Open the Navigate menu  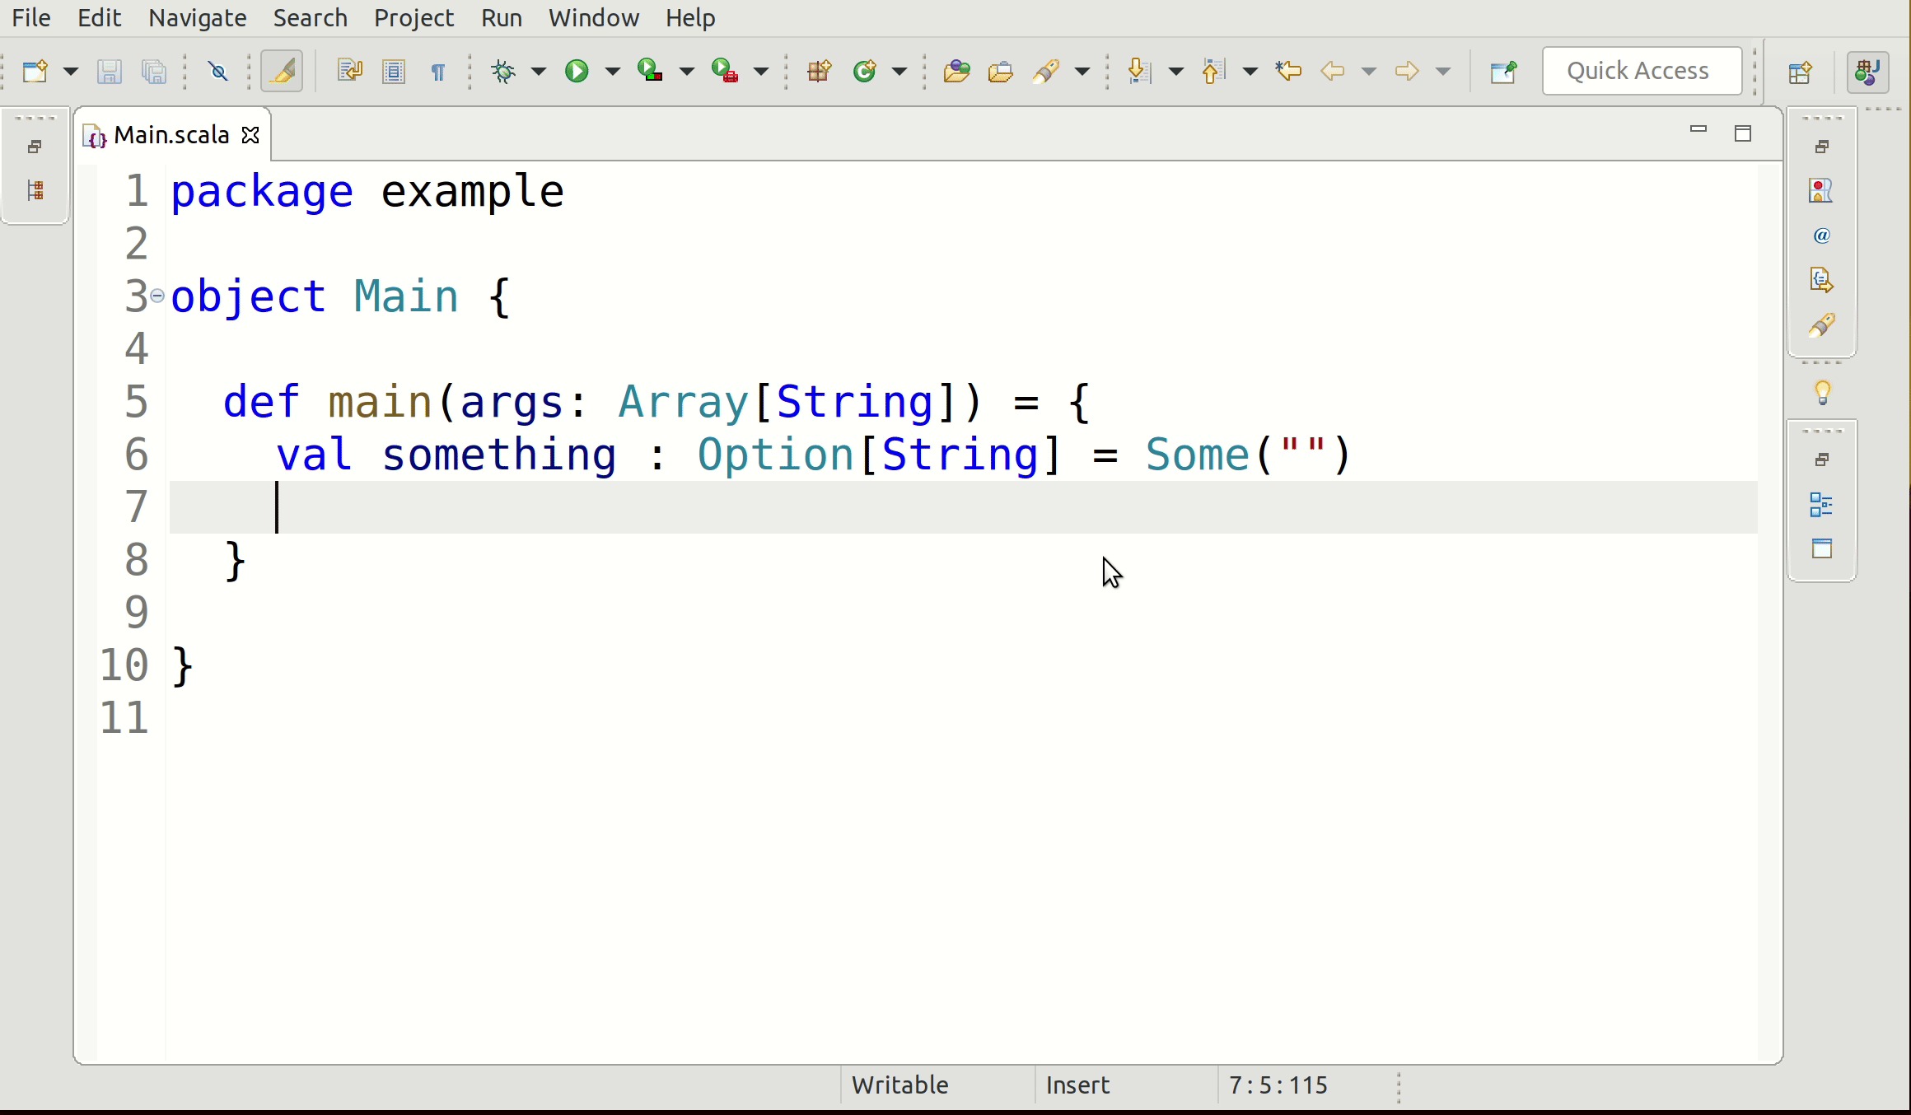tap(197, 17)
